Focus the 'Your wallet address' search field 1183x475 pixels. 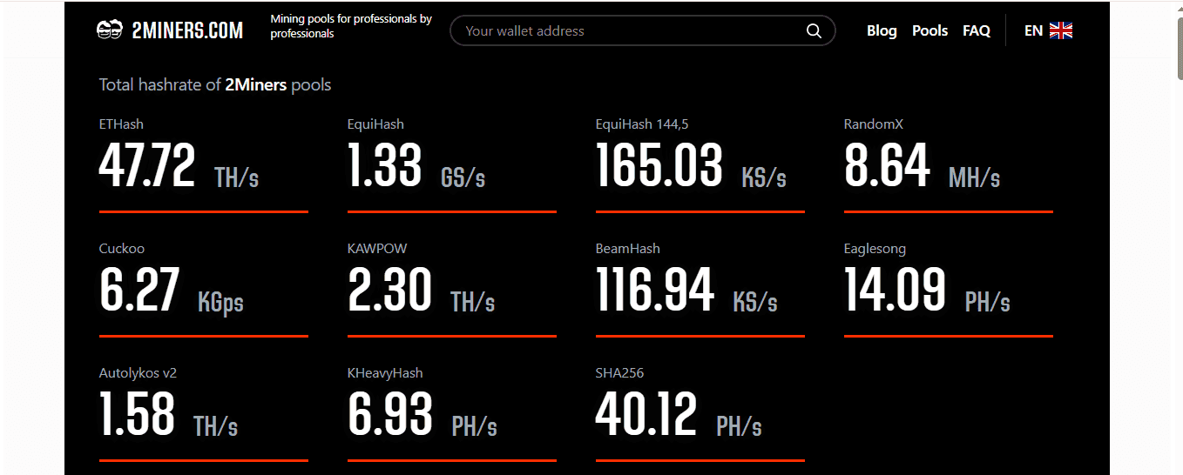point(627,31)
